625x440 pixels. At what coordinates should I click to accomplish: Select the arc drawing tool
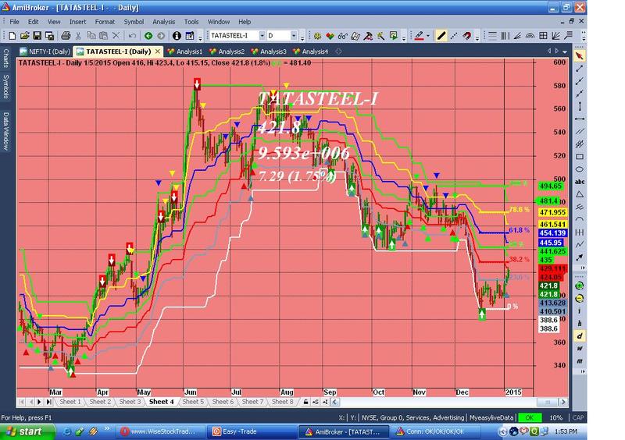coord(580,219)
